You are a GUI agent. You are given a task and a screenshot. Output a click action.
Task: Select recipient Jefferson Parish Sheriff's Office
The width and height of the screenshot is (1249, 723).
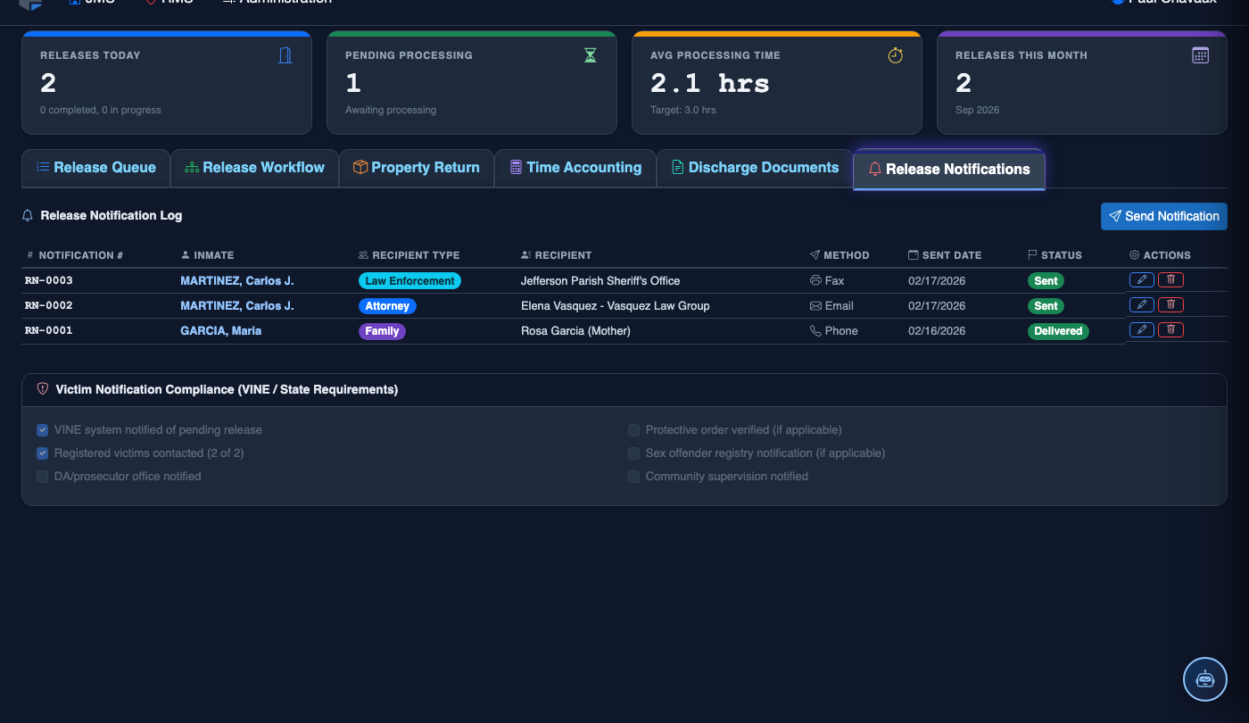(600, 280)
